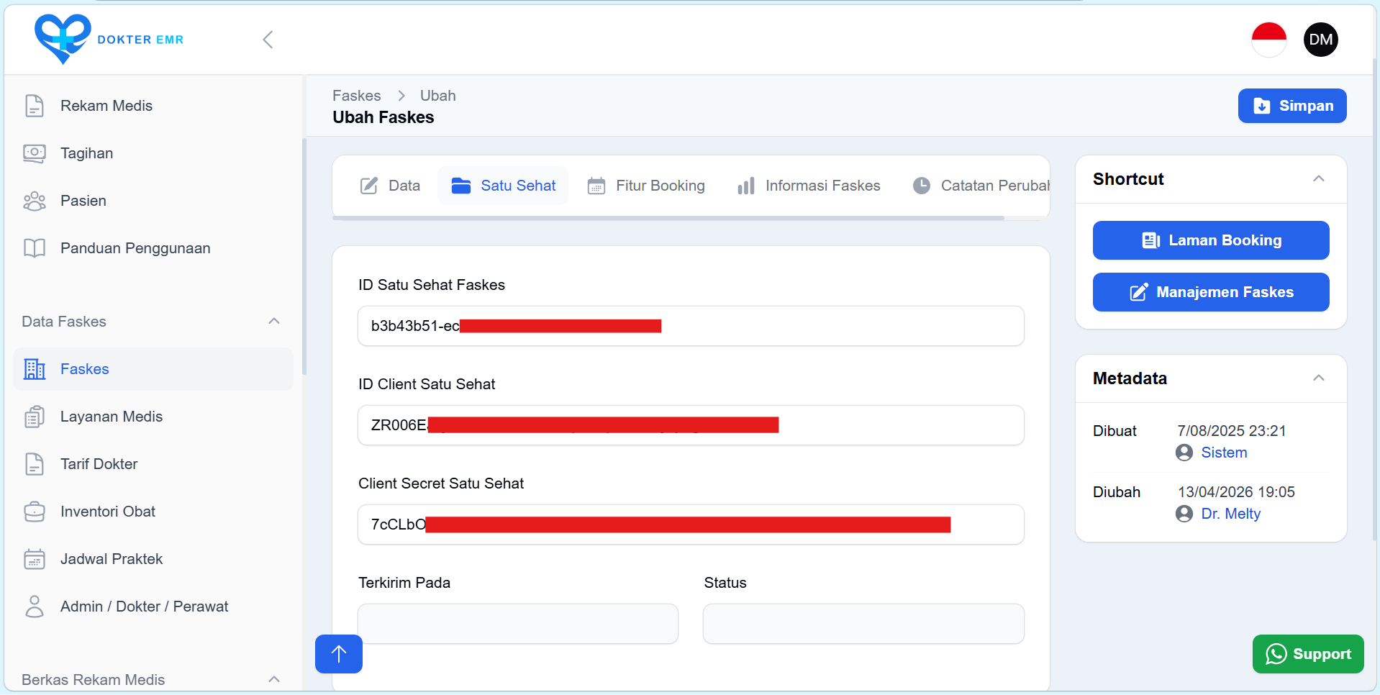1380x695 pixels.
Task: Click the Client Secret Satu Sehat field
Action: [691, 524]
